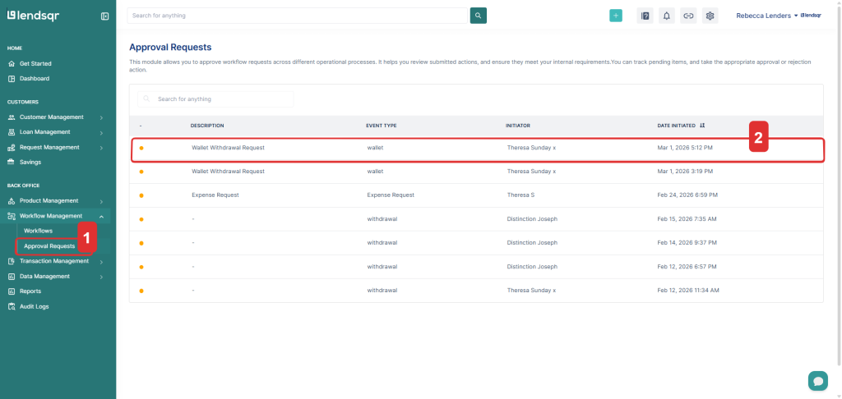The width and height of the screenshot is (842, 399).
Task: Collapse the sidebar using the panel icon
Action: click(104, 16)
